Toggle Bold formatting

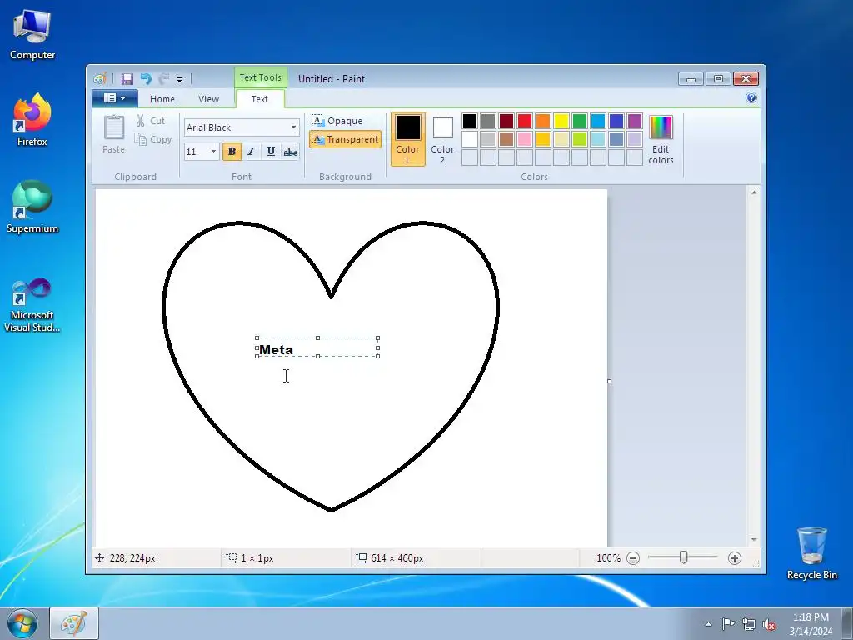(232, 152)
